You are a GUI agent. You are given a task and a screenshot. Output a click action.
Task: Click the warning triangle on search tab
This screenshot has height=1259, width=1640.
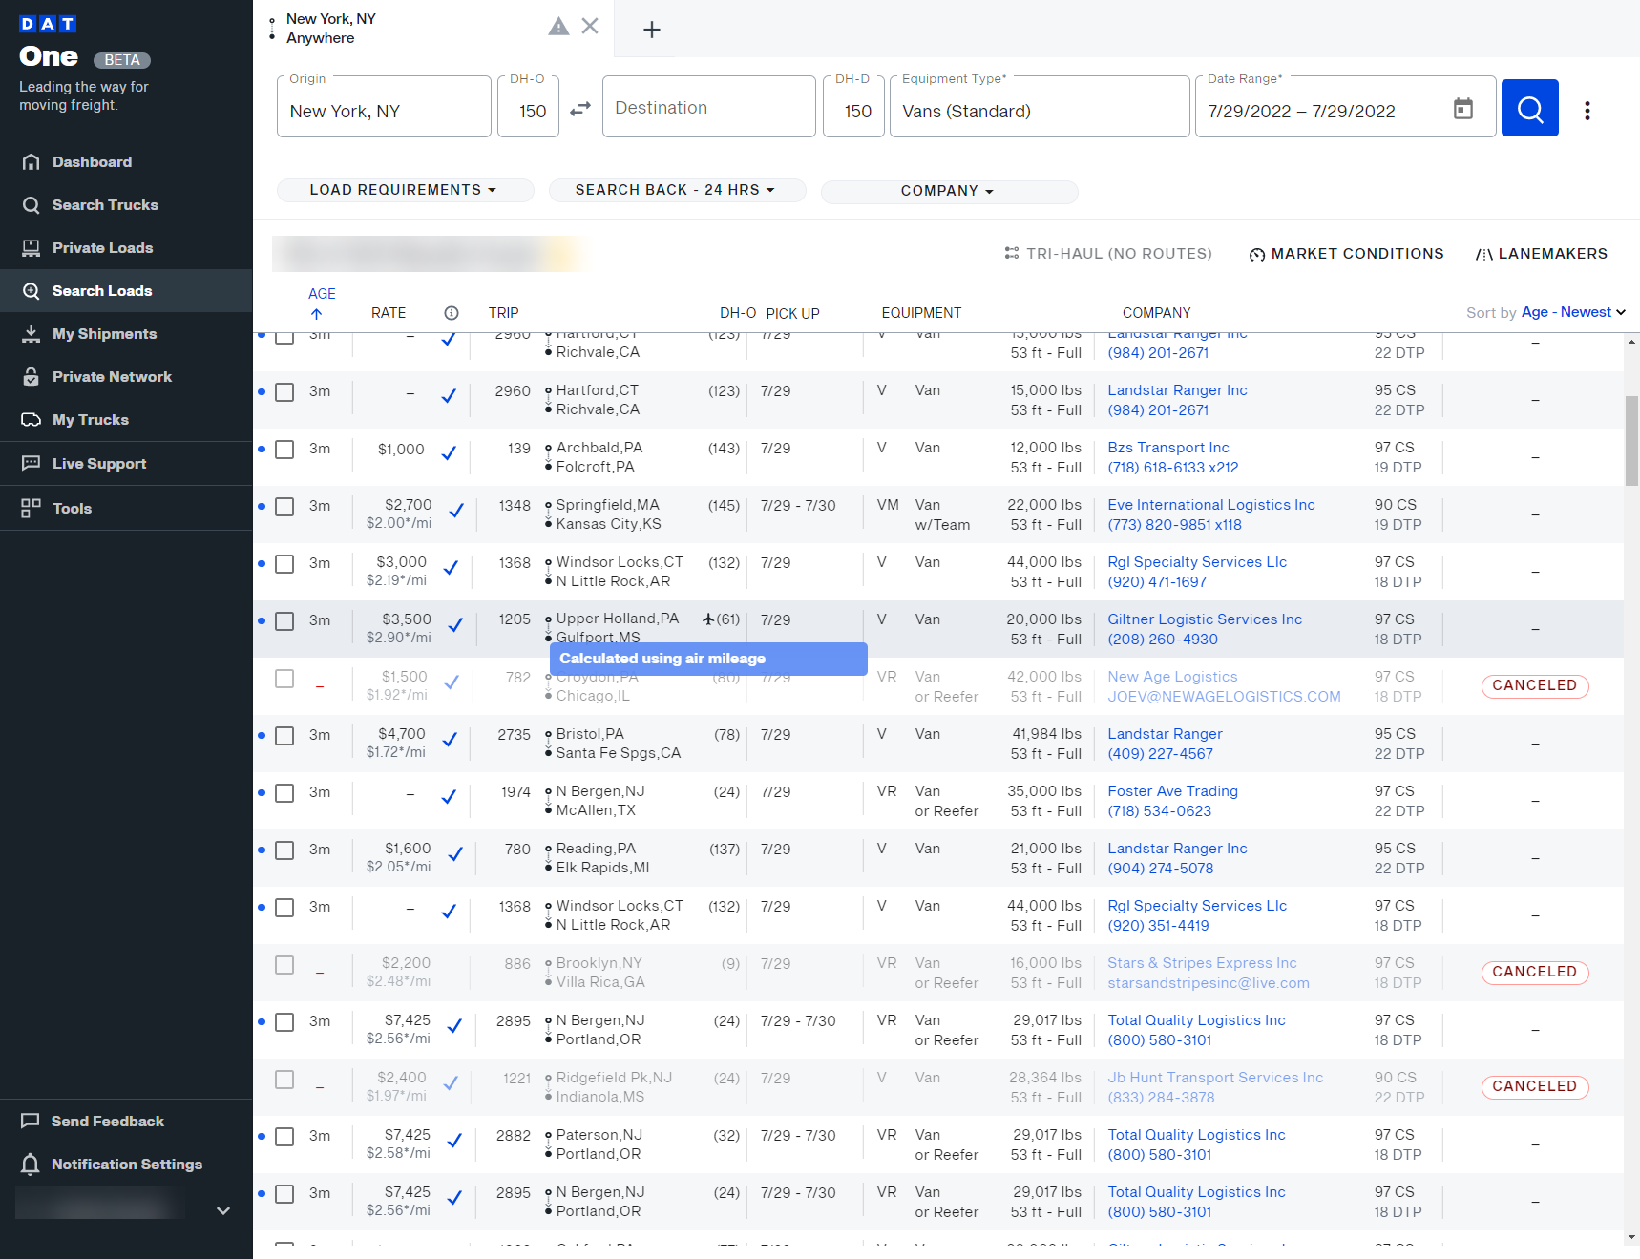[x=558, y=27]
